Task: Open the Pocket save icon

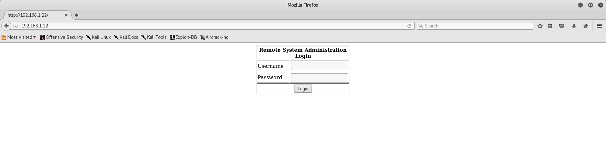Action: 562,26
